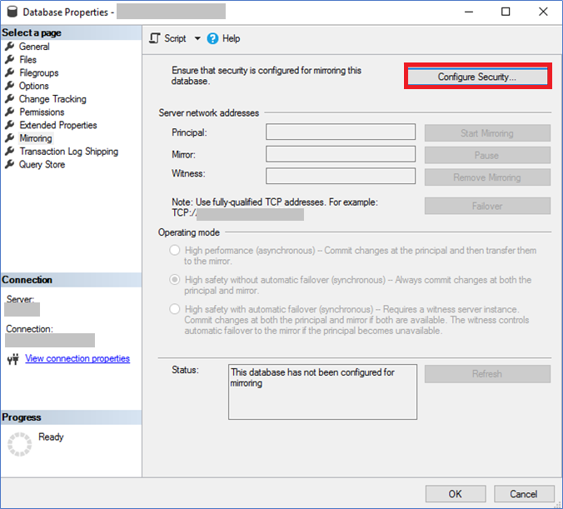Open the Query Store page
This screenshot has height=509, width=563.
[x=42, y=164]
